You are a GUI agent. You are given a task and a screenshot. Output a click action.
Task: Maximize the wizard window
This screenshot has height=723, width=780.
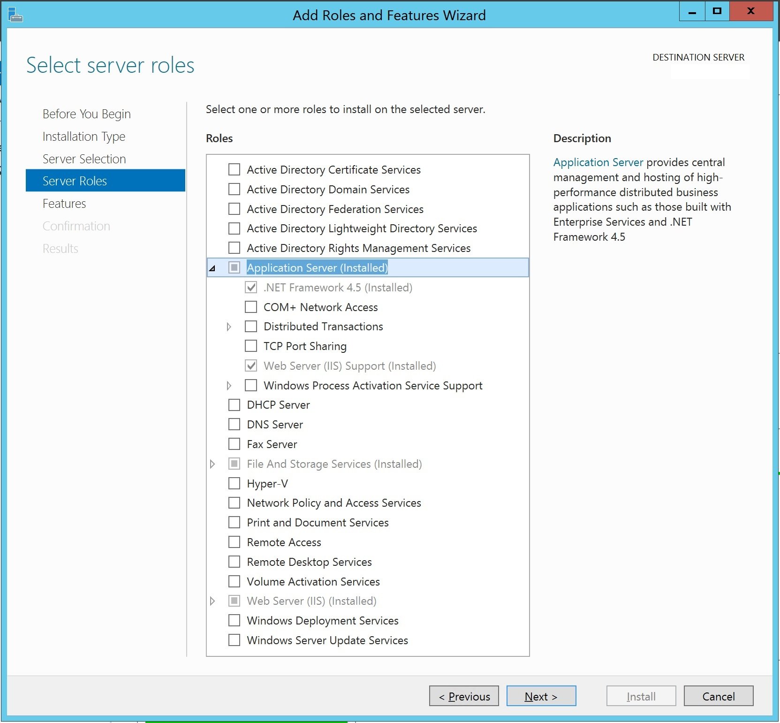coord(717,11)
